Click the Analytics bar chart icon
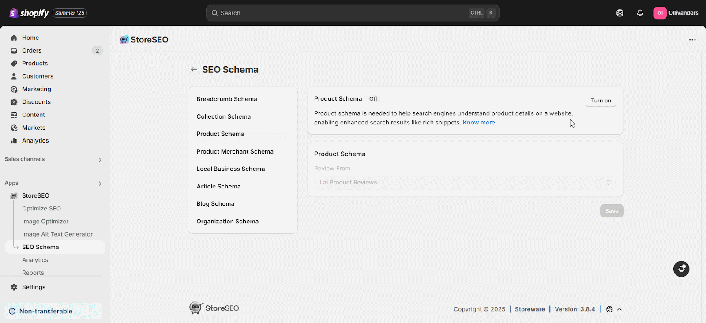Image resolution: width=706 pixels, height=323 pixels. pyautogui.click(x=14, y=141)
